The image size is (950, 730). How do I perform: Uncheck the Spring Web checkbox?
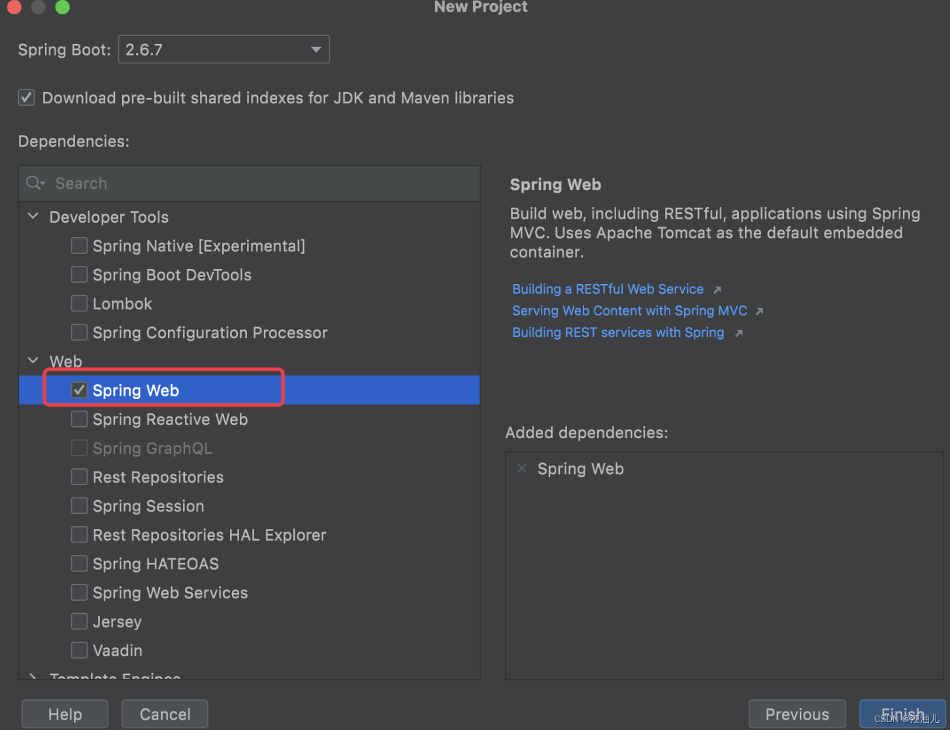click(79, 390)
